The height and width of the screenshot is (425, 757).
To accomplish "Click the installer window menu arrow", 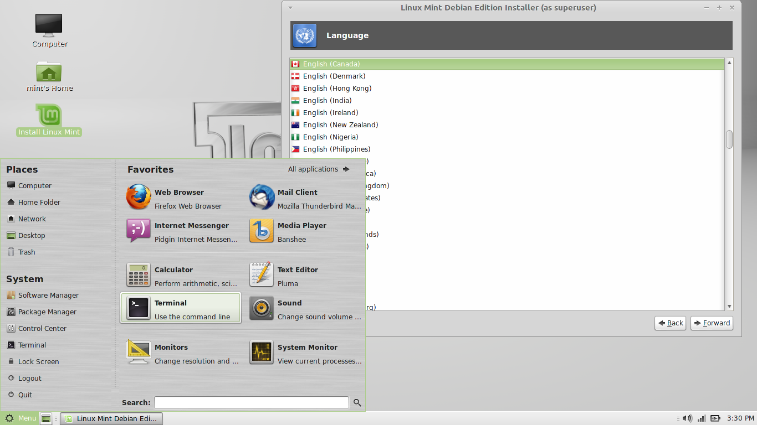I will click(x=290, y=8).
